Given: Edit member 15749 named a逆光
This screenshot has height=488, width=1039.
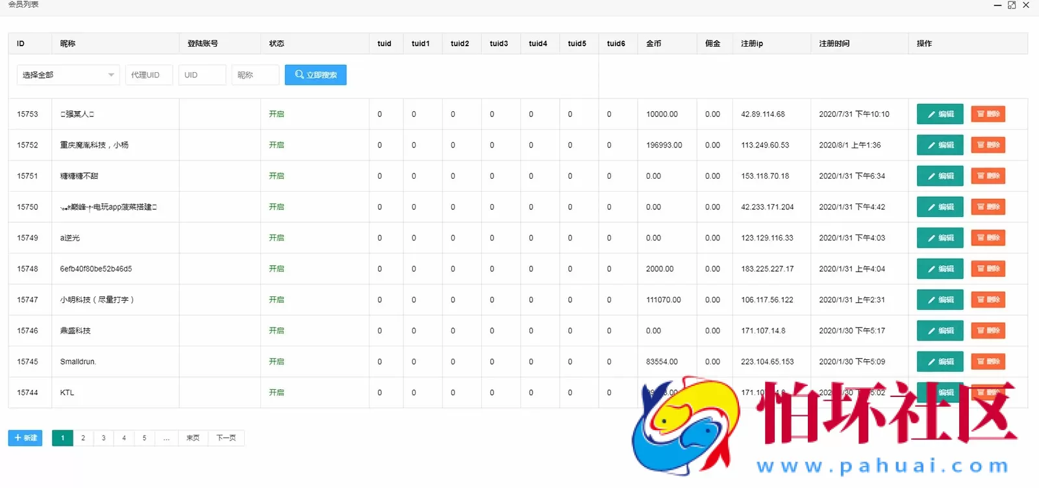Looking at the screenshot, I should [940, 238].
